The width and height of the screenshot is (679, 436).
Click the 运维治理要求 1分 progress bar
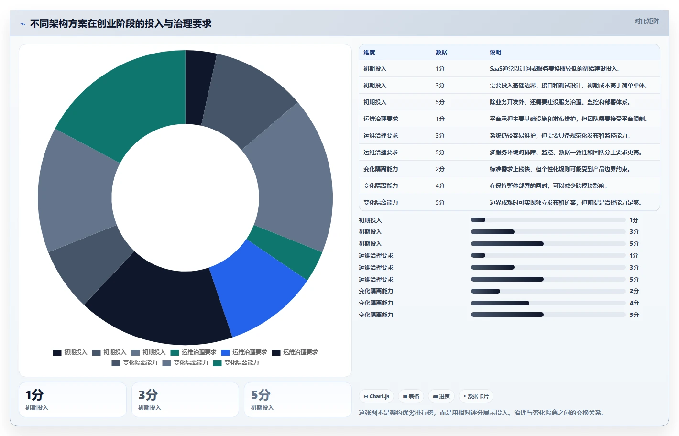tap(548, 255)
